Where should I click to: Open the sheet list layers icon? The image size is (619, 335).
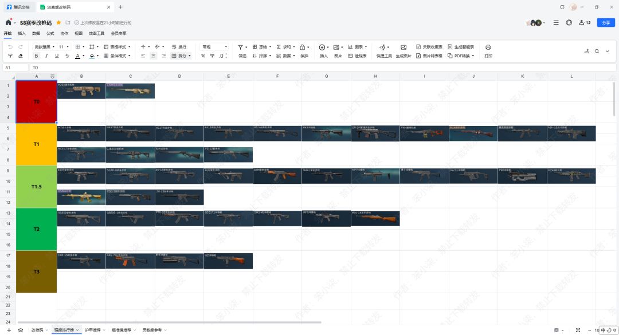[21, 330]
